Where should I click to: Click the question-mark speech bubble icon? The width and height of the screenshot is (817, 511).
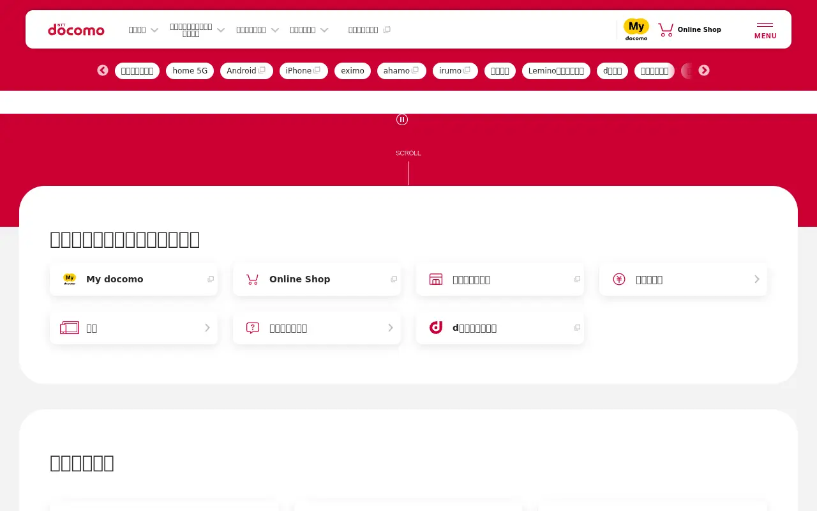click(253, 328)
